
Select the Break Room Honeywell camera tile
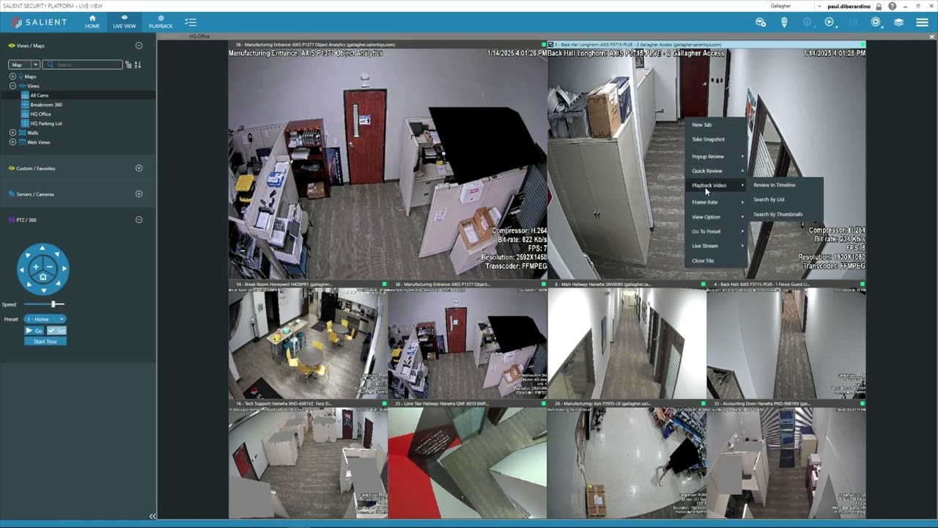[308, 340]
